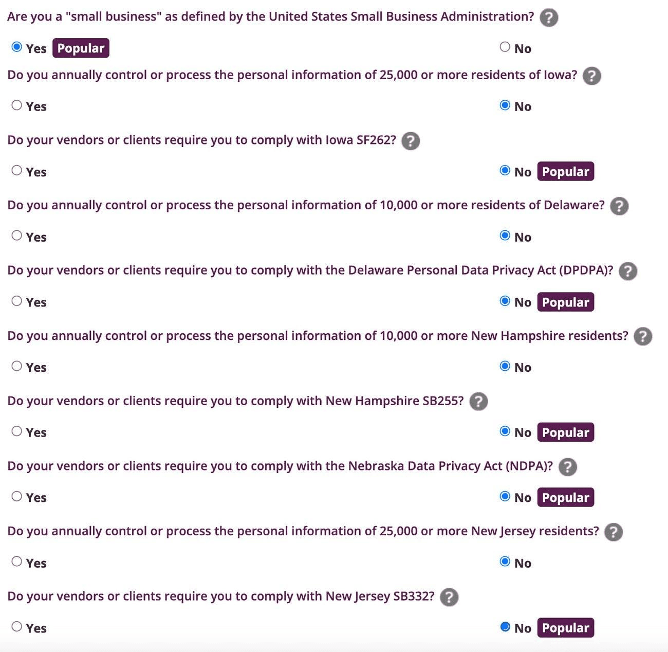Viewport: 668px width, 652px height.
Task: Select Yes for 25,000 Iowa residents question
Action: pos(17,105)
